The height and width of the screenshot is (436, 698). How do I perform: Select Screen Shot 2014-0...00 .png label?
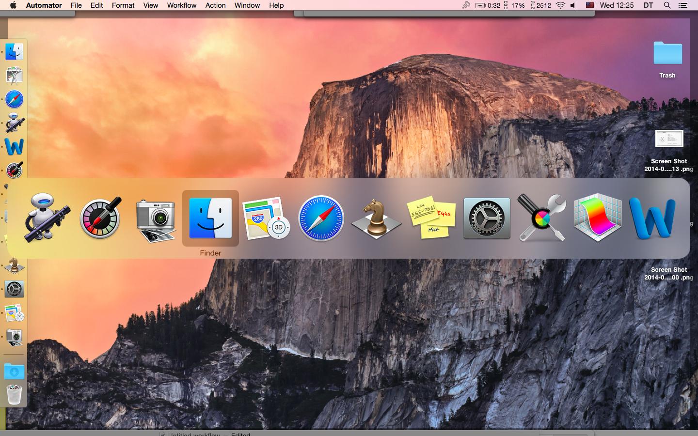(x=669, y=273)
